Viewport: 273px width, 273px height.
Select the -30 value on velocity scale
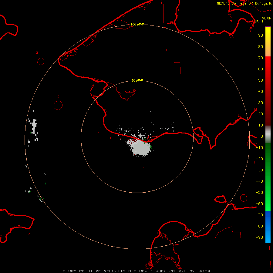259,170
